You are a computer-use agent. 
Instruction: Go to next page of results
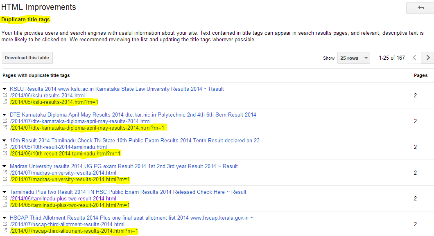click(427, 58)
